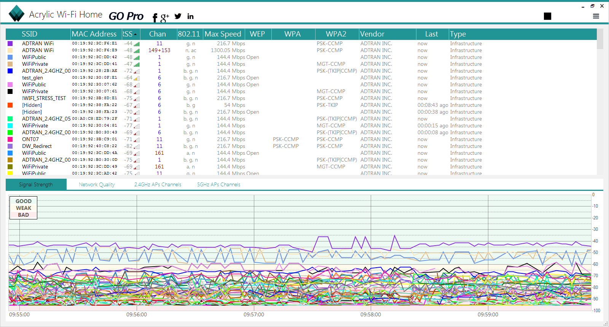Click signal bars icon for test_glen row
Image resolution: width=609 pixels, height=327 pixels.
pos(137,78)
